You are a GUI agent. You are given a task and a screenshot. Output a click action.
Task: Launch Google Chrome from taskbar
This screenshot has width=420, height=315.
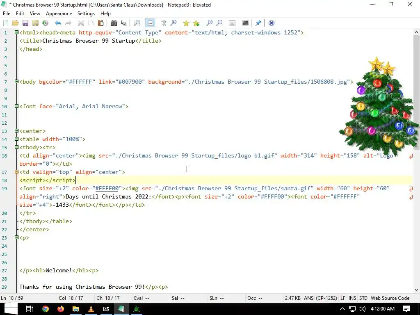(x=46, y=309)
